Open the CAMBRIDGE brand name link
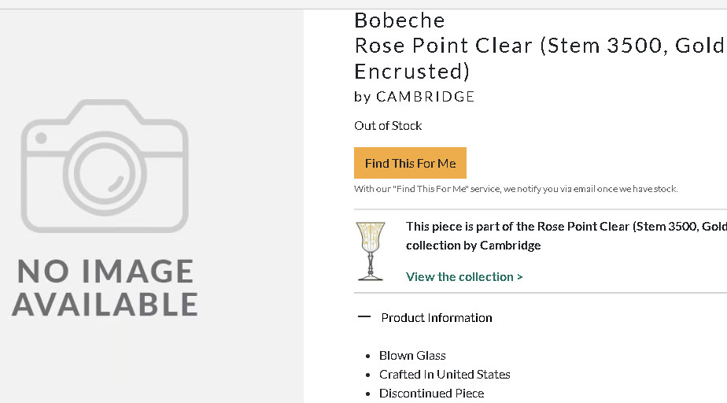Viewport: 727px width, 403px height. click(425, 97)
